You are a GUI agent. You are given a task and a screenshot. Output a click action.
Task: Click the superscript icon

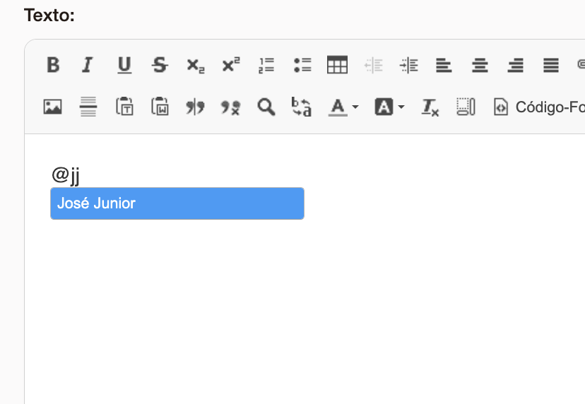tap(231, 66)
